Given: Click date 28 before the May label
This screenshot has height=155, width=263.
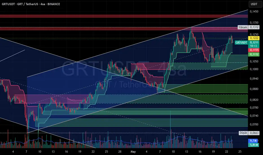Looking at the screenshot, I should (120, 152).
